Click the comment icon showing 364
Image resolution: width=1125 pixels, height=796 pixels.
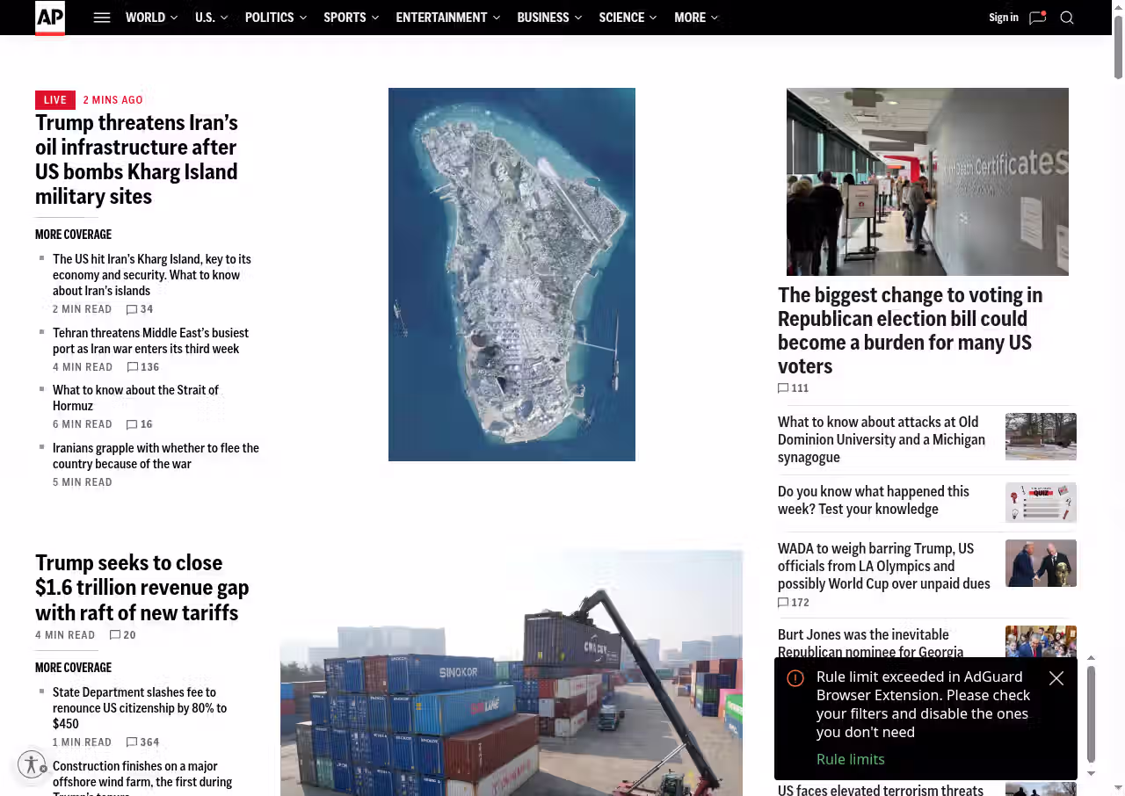[x=132, y=742]
